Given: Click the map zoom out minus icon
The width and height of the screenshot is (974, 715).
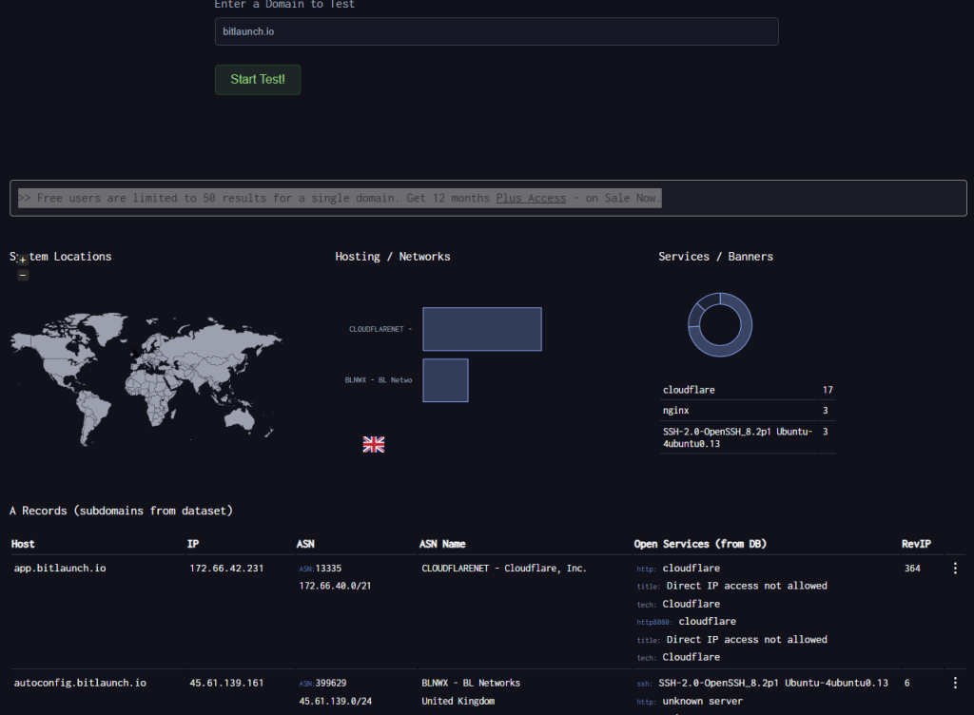Looking at the screenshot, I should pyautogui.click(x=23, y=275).
